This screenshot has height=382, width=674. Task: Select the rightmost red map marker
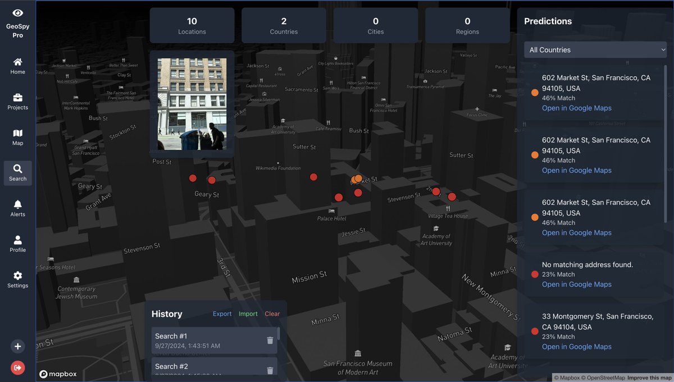point(452,196)
